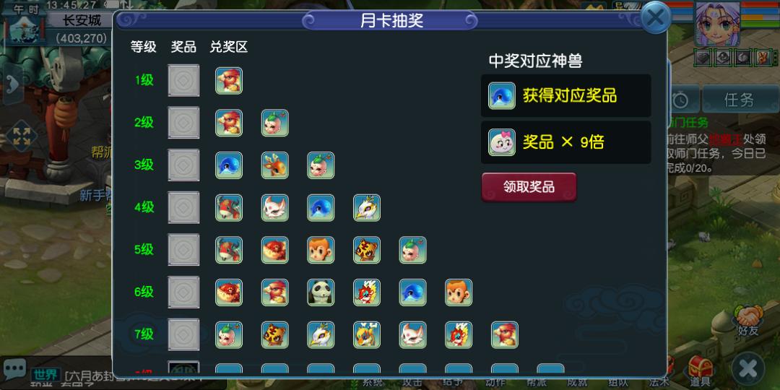The image size is (780, 390).
Task: Click the 领取奖品 claim prize button
Action: 529,187
